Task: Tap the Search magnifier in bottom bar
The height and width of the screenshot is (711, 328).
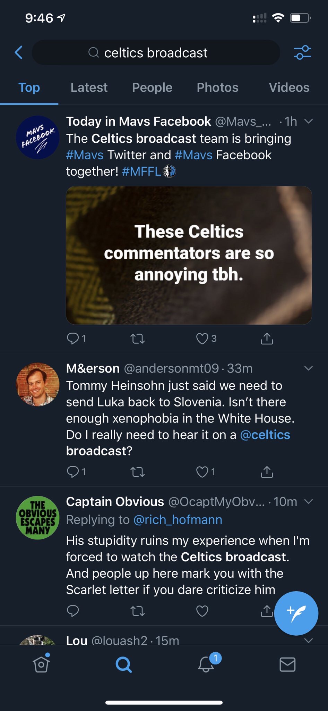Action: 123,664
